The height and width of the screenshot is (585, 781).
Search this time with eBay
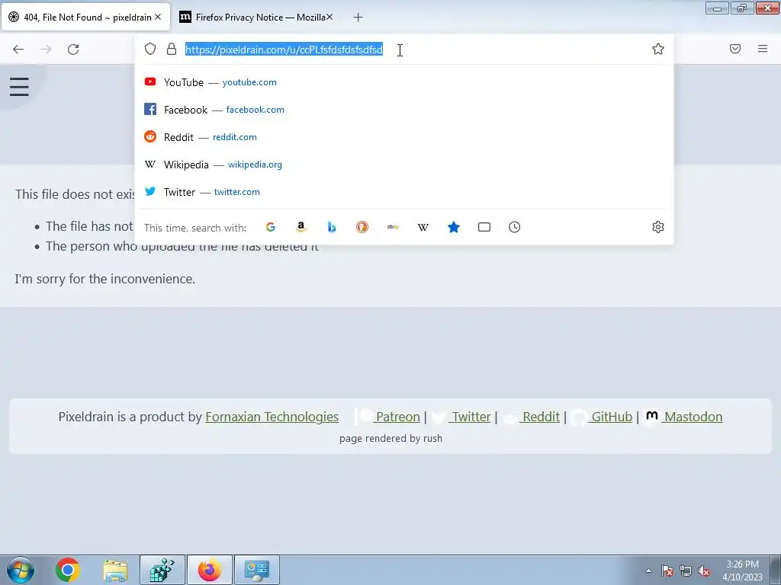(x=393, y=227)
